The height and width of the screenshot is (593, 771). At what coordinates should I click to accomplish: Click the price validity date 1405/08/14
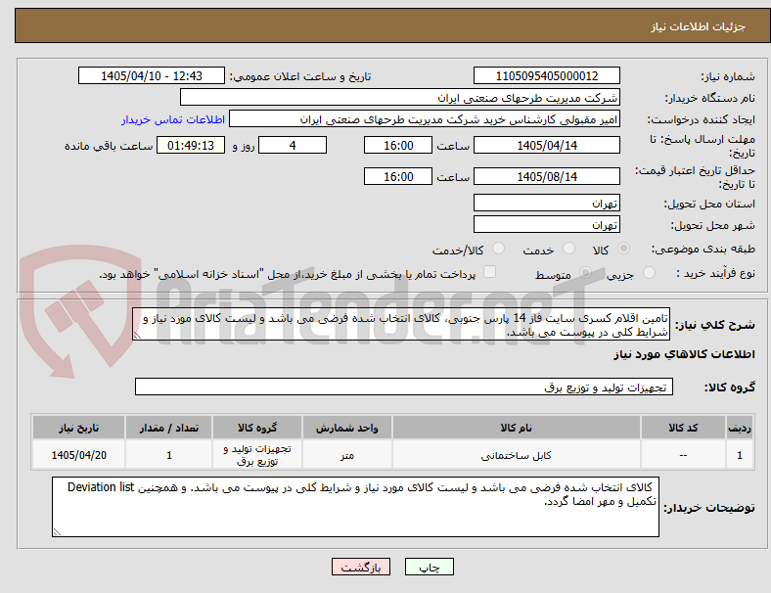tap(546, 176)
